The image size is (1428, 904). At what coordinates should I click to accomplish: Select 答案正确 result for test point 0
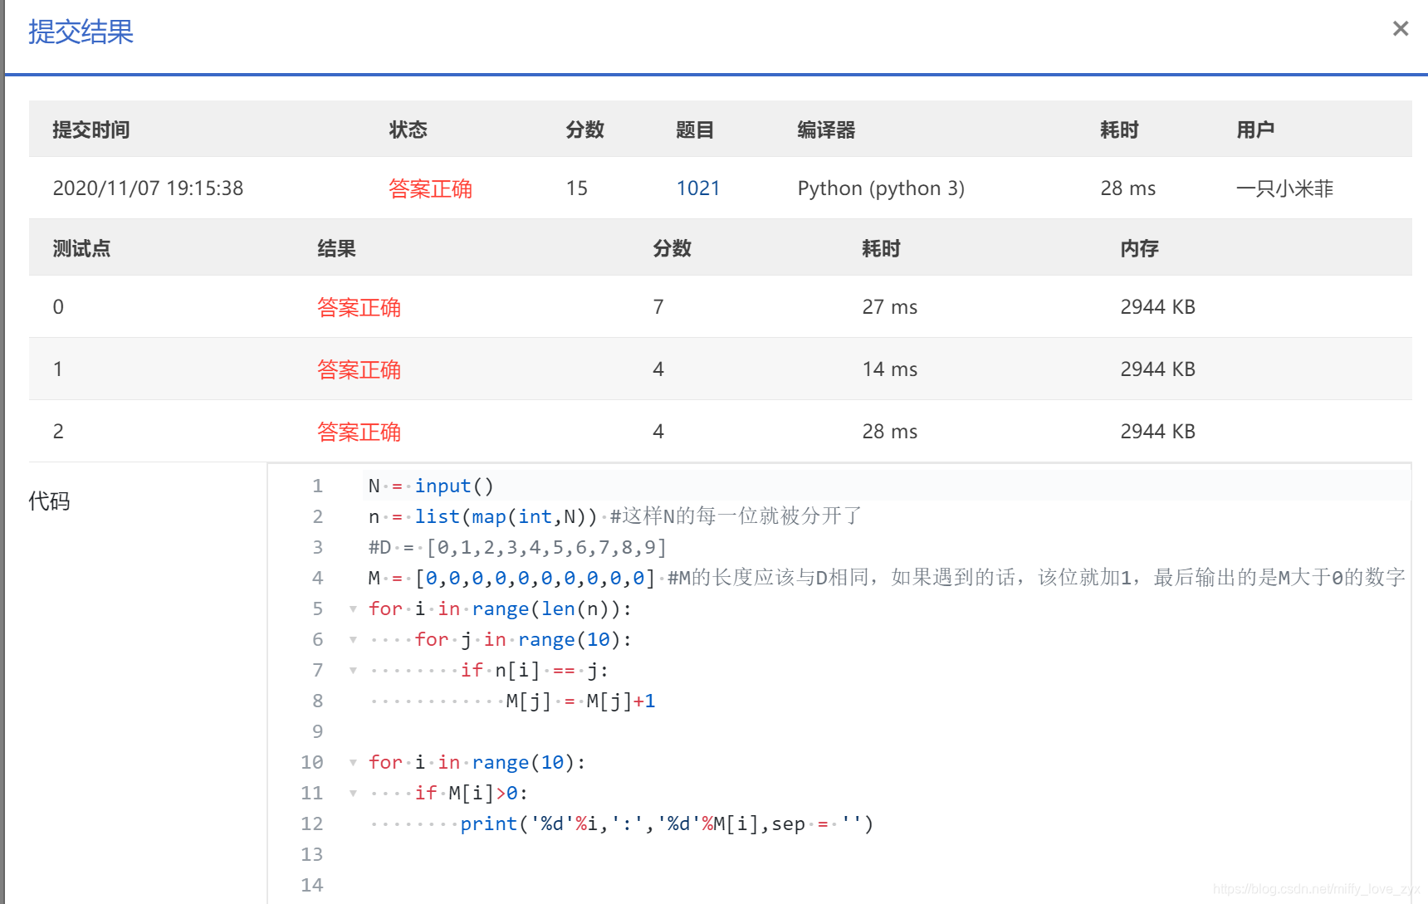(359, 306)
